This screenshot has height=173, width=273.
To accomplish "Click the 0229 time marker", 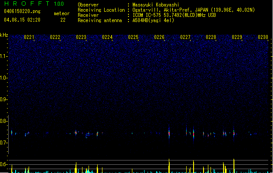I will [237, 37].
